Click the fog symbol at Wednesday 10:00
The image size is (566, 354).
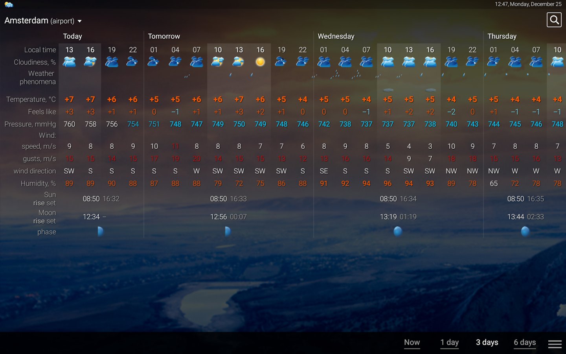point(388,90)
